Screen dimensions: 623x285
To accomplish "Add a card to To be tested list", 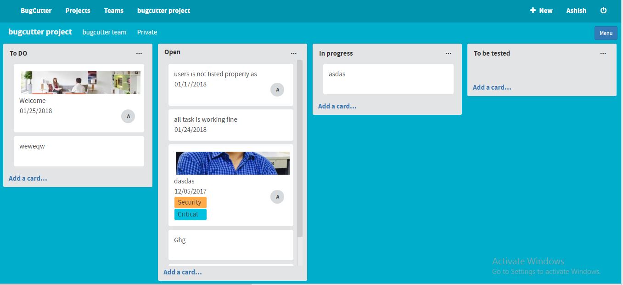I will [492, 87].
